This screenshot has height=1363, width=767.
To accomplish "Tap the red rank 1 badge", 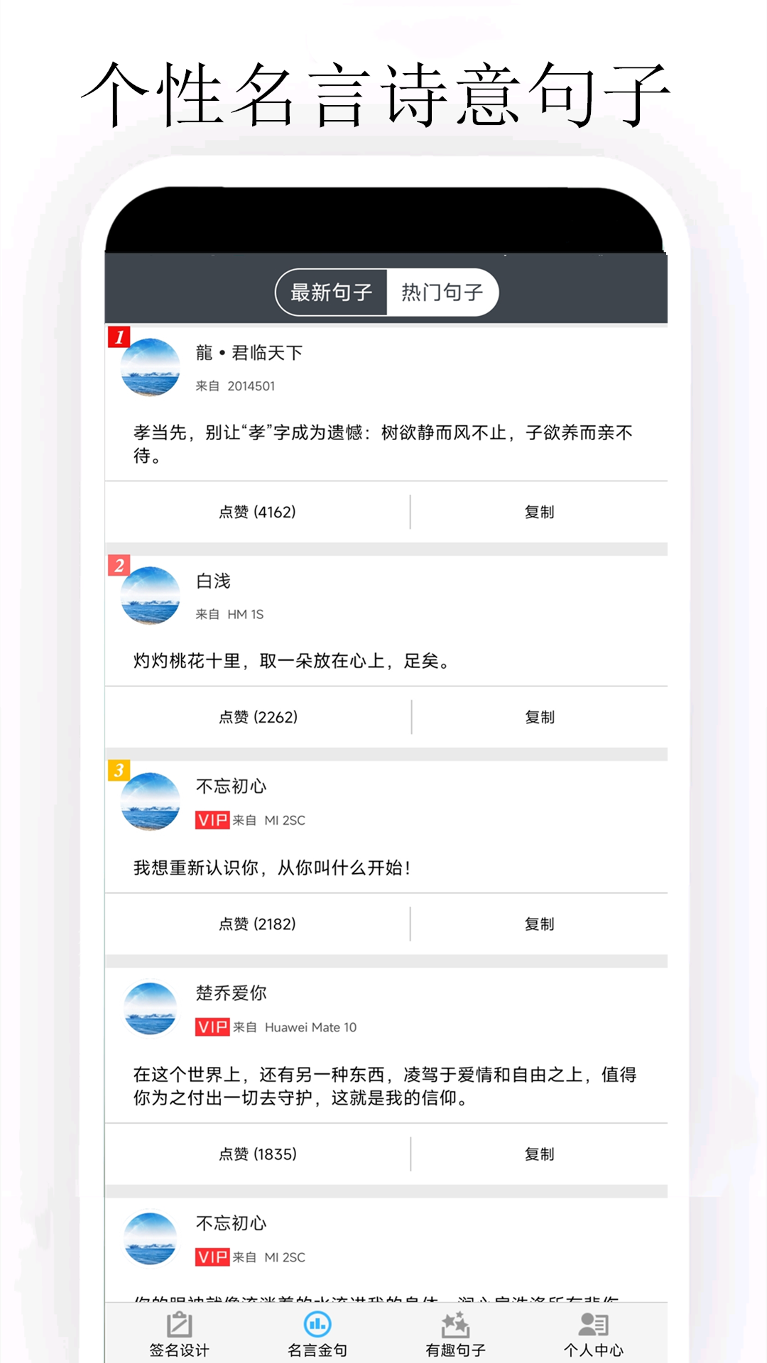I will click(x=119, y=336).
